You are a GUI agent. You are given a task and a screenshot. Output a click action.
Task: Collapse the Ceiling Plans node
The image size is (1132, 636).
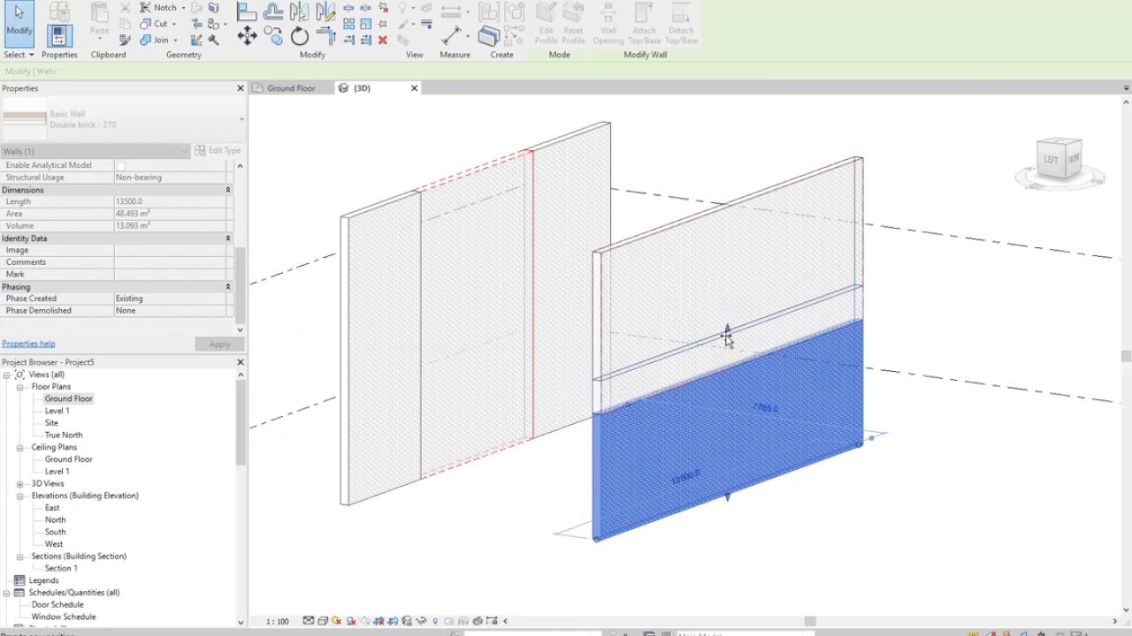(x=19, y=447)
